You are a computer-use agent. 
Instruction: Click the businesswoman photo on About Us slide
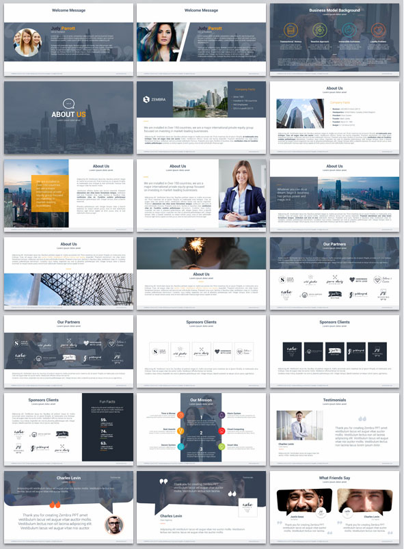pos(242,193)
